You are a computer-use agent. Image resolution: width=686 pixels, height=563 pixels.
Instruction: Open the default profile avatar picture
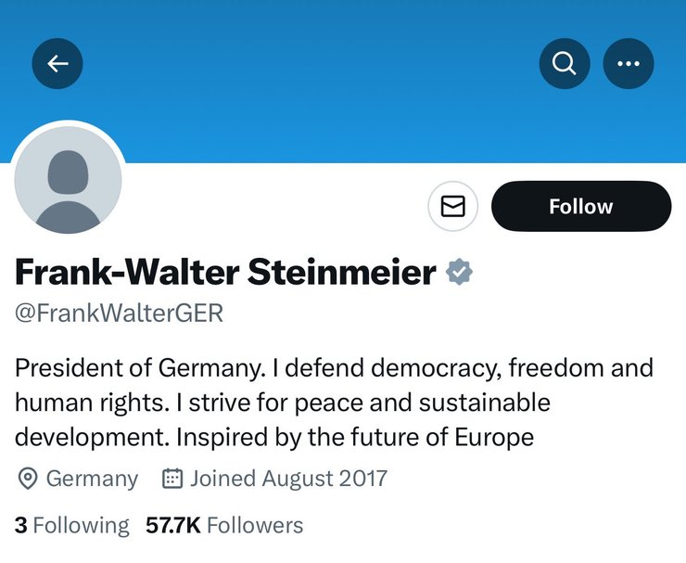click(69, 180)
